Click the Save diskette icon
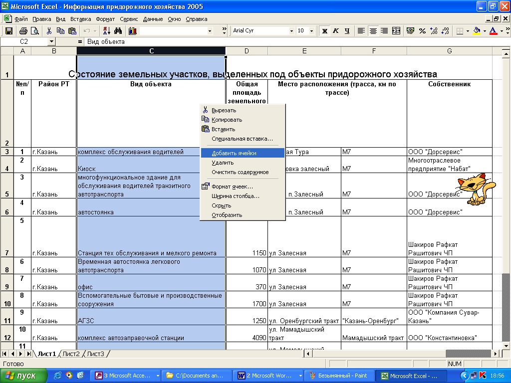Image resolution: width=511 pixels, height=383 pixels. [9, 31]
